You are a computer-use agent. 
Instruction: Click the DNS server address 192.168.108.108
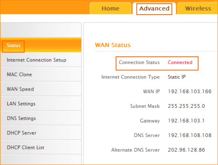coord(190,135)
